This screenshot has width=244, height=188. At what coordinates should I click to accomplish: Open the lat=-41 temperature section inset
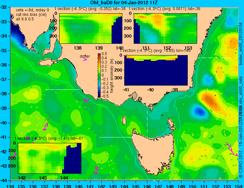pos(50,158)
